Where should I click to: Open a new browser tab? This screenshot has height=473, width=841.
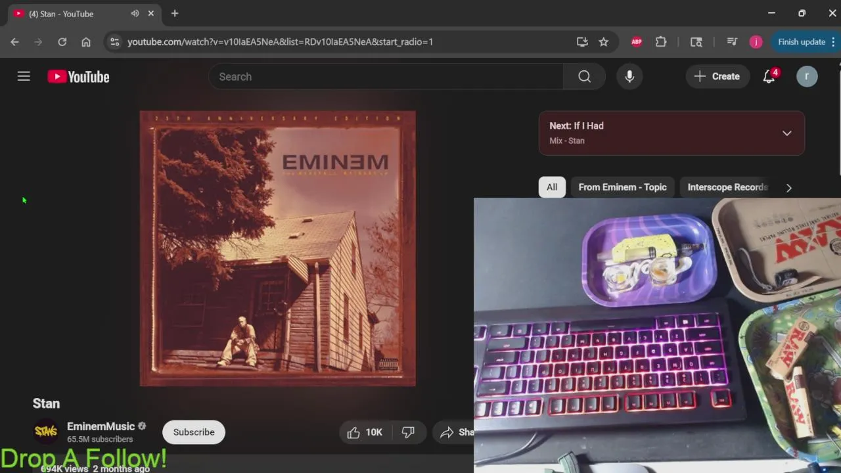coord(174,13)
